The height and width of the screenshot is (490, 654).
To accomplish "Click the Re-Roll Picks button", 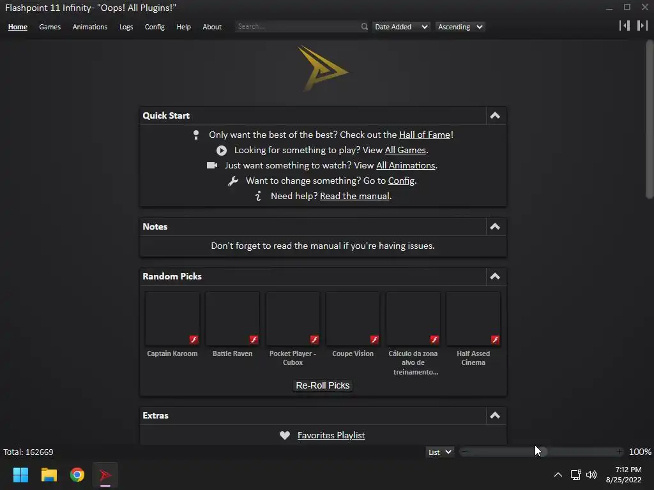I will point(323,385).
